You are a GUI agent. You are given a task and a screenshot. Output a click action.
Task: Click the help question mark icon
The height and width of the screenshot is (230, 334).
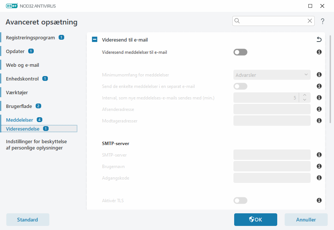322,21
